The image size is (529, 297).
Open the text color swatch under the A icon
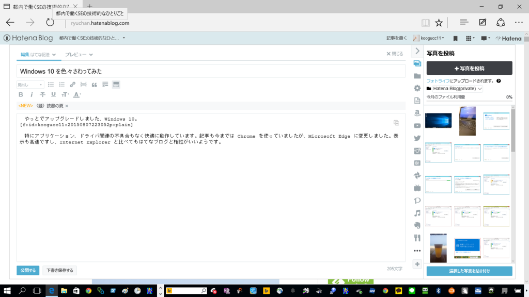tap(75, 96)
